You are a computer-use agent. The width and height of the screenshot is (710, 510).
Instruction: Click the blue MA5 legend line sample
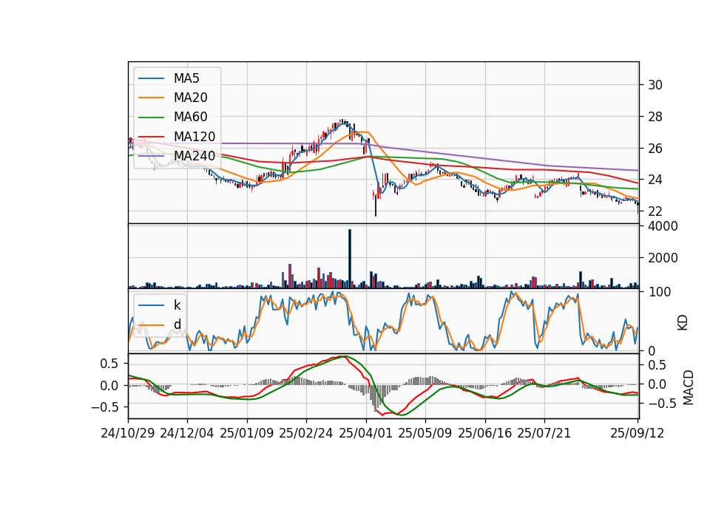click(151, 79)
